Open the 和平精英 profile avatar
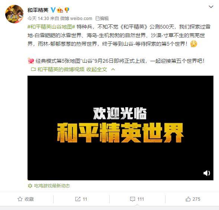The width and height of the screenshot is (219, 210). (x=15, y=14)
